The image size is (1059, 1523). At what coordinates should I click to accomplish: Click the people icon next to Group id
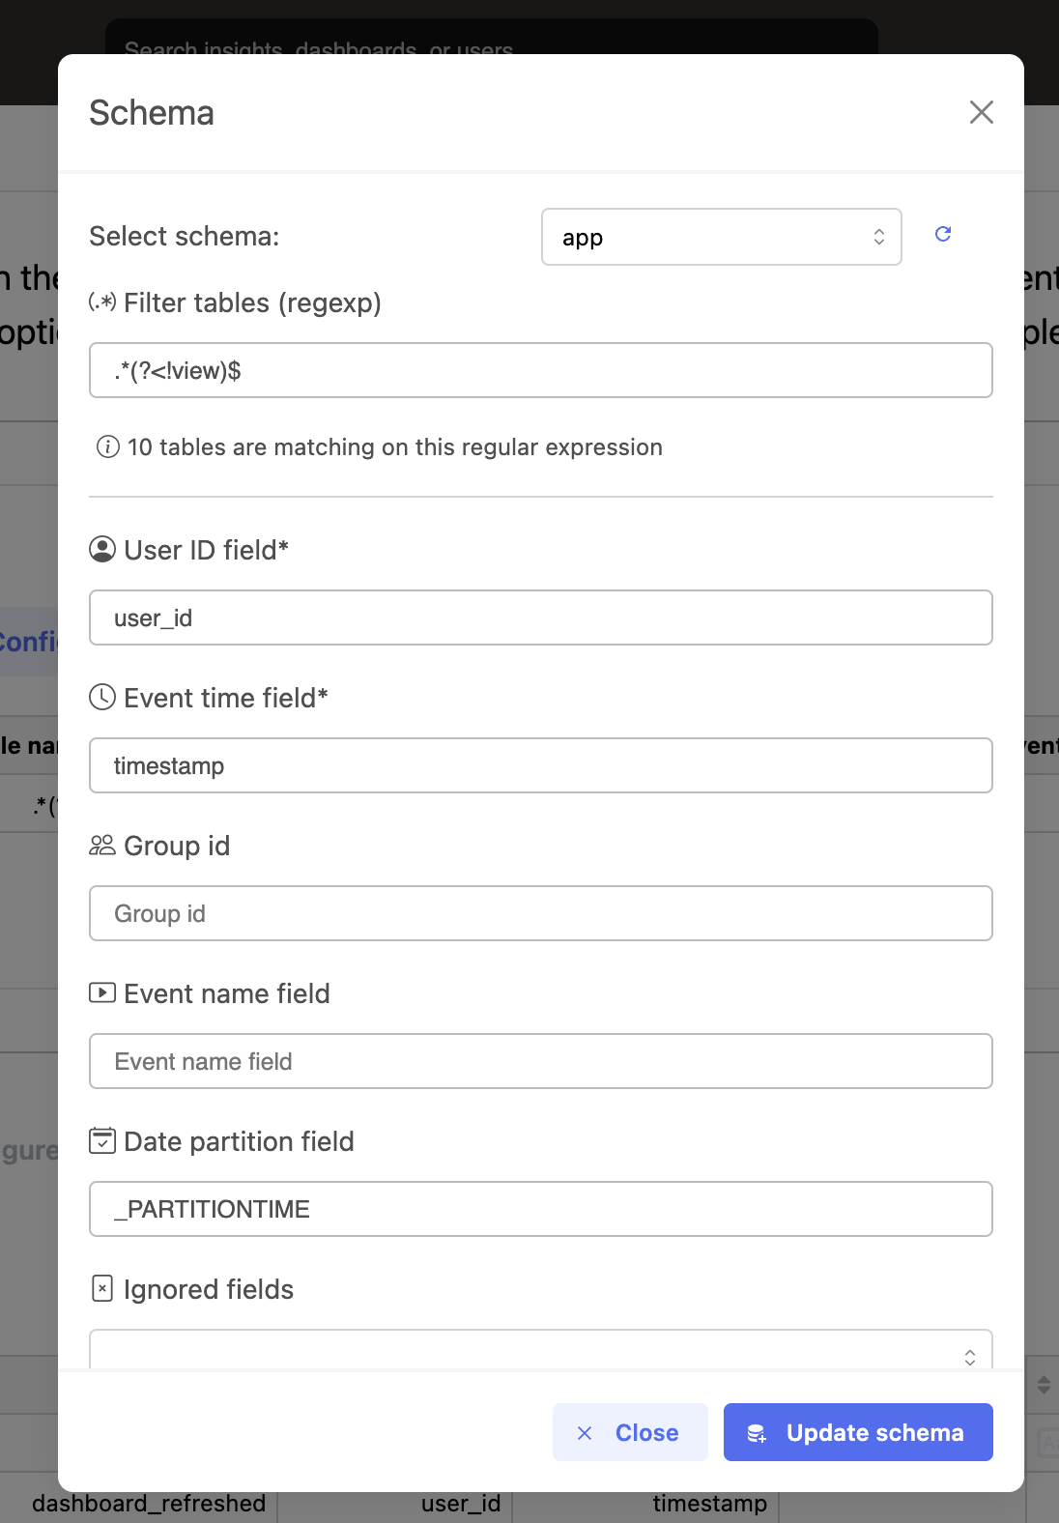(102, 846)
